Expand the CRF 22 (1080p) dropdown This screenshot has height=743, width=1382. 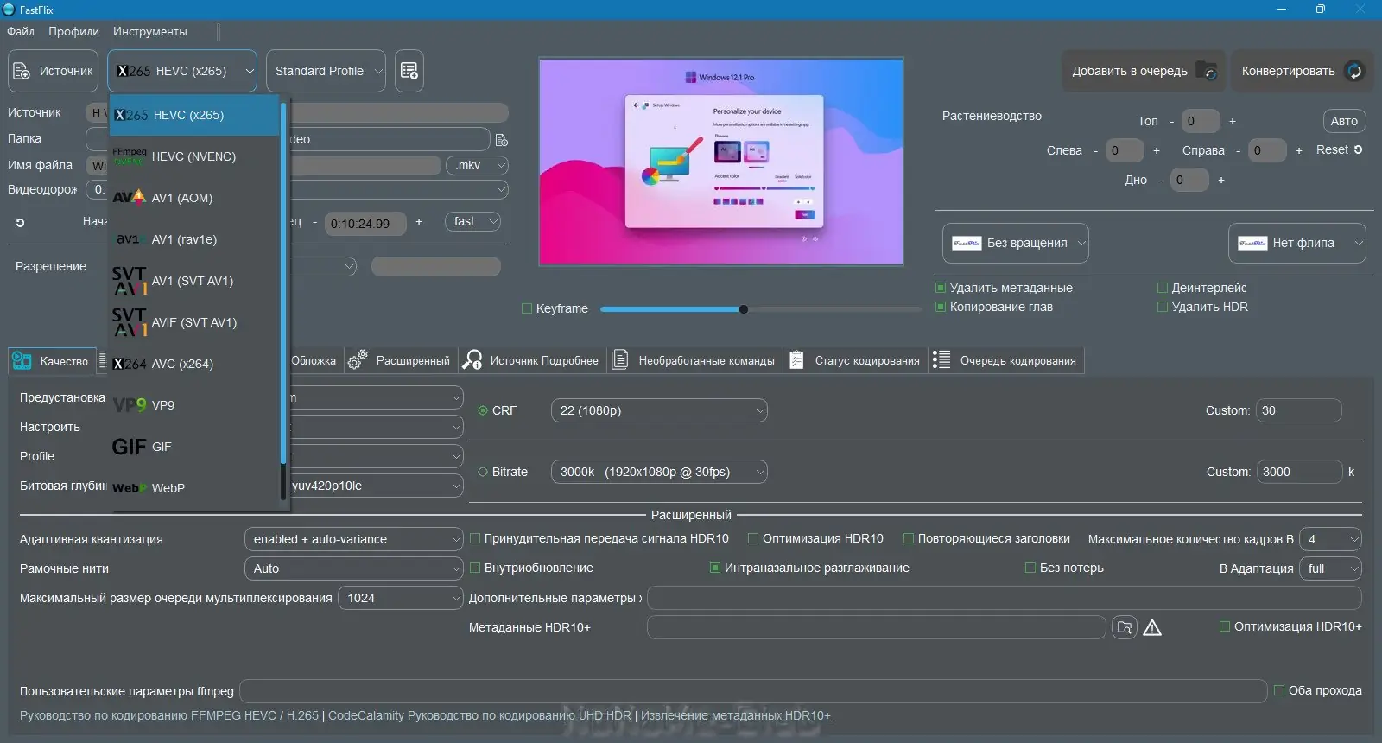(659, 410)
